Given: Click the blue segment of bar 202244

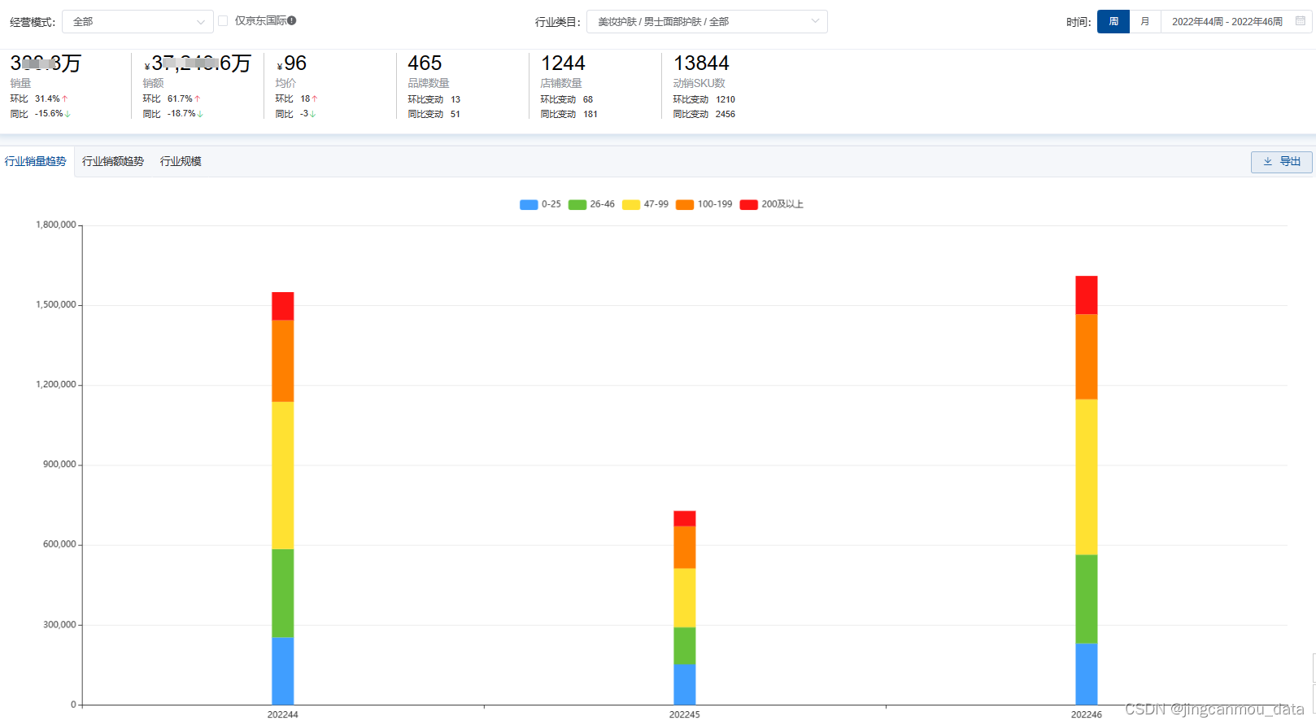Looking at the screenshot, I should 283,670.
